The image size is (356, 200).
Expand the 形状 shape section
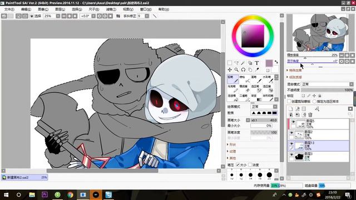click(232, 144)
